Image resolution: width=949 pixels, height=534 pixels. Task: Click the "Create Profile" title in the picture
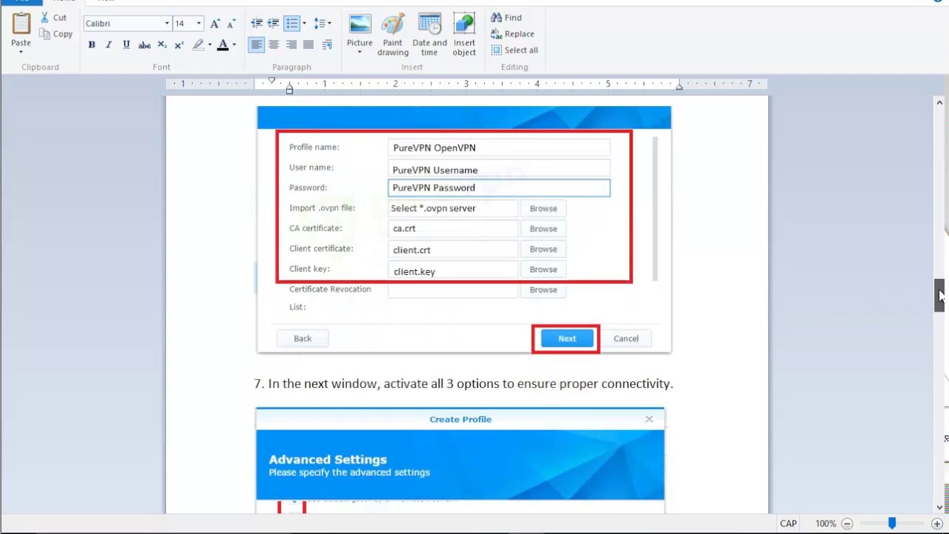460,419
